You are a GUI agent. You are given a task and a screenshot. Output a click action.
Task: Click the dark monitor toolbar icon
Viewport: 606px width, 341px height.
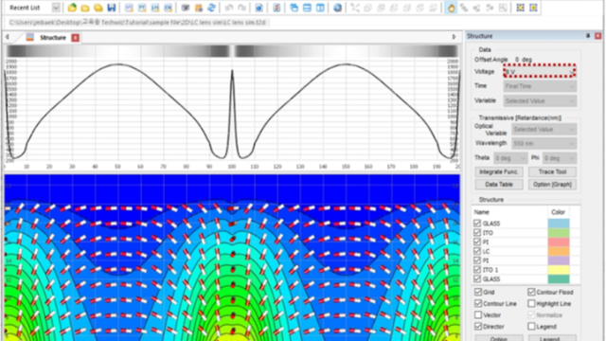186,8
